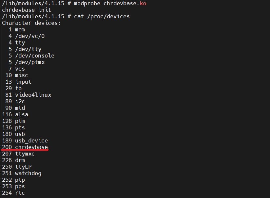Select the /dev/vc/0 entry
The height and width of the screenshot is (198, 270).
click(x=27, y=36)
